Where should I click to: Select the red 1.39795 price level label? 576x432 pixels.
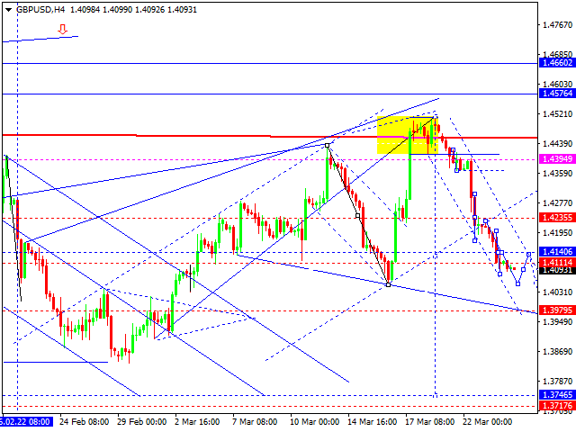557,310
